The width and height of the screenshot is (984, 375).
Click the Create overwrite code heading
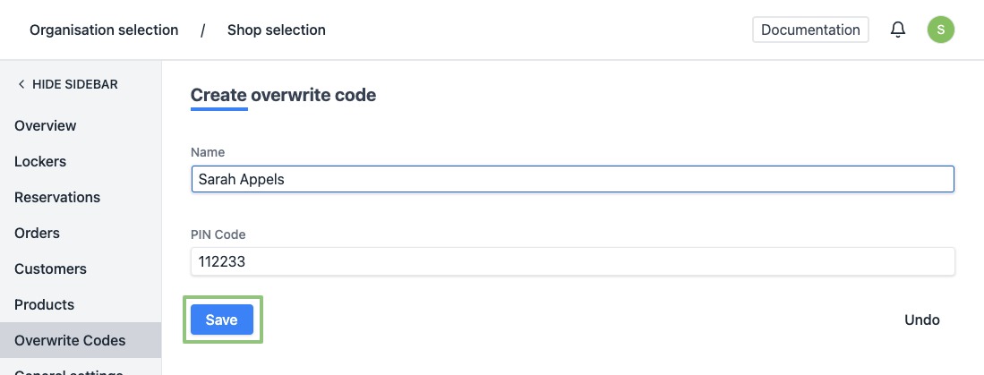tap(283, 95)
